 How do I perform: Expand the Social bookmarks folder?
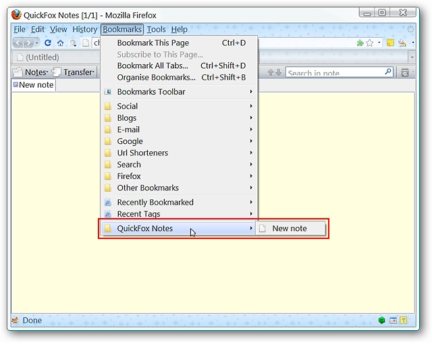click(x=179, y=107)
